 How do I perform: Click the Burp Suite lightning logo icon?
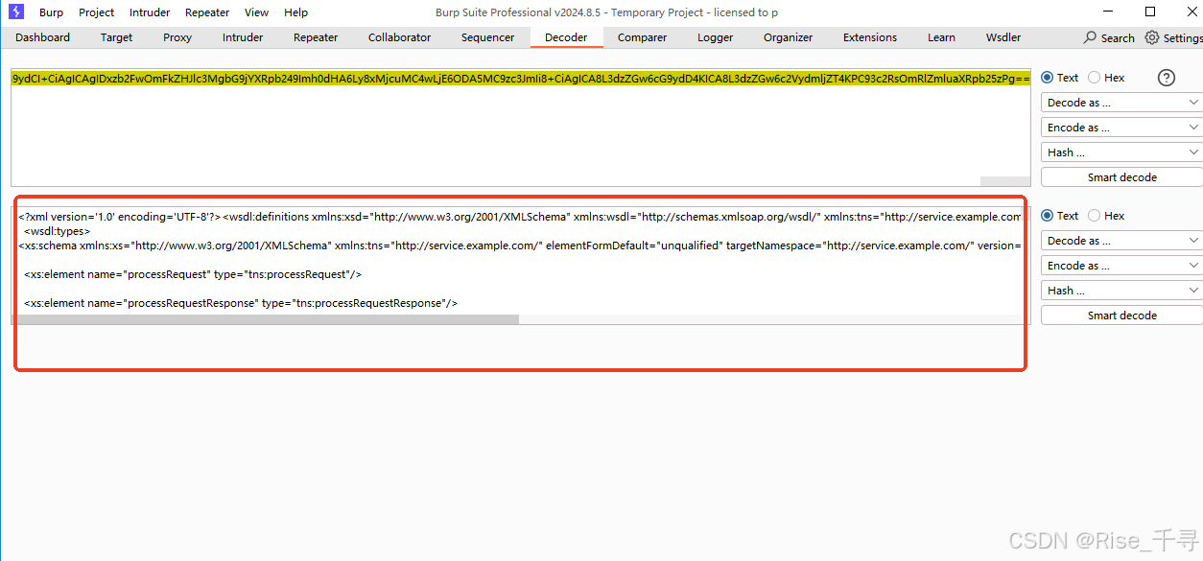(16, 12)
